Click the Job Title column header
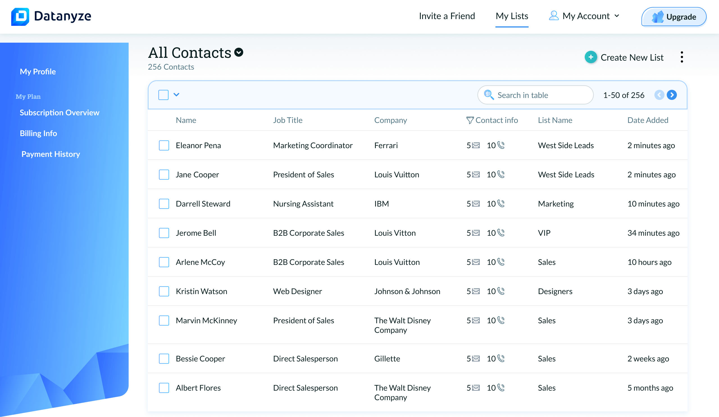Viewport: 719px width, 417px height. point(288,120)
